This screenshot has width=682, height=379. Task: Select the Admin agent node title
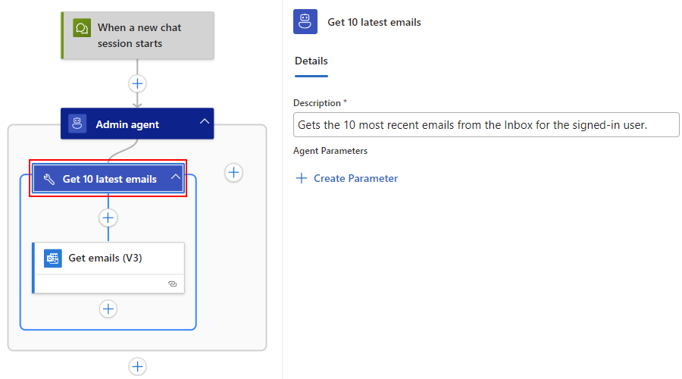point(127,124)
